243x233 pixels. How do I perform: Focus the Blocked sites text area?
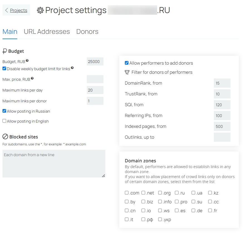click(x=54, y=164)
